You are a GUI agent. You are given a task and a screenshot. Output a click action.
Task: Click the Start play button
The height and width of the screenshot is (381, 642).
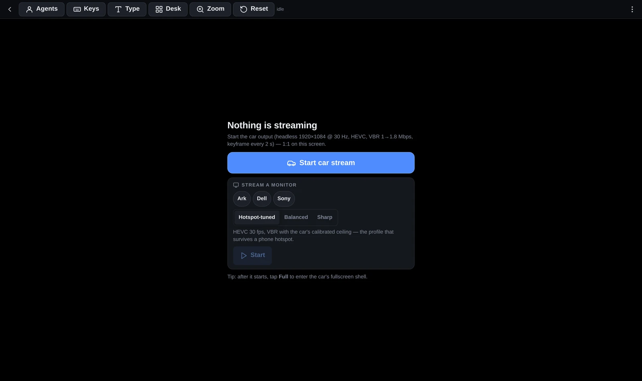coord(252,255)
